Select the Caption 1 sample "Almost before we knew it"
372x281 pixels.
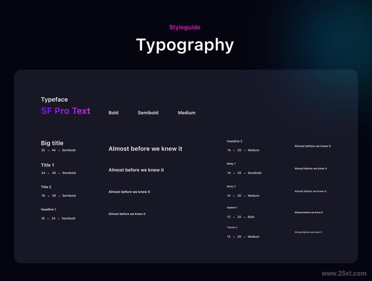click(309, 212)
